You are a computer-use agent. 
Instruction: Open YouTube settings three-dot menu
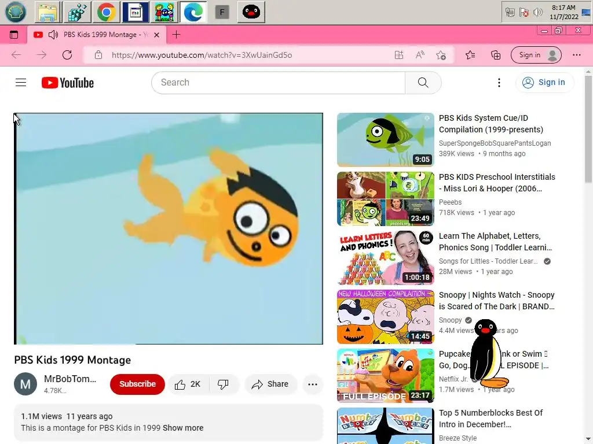(499, 83)
